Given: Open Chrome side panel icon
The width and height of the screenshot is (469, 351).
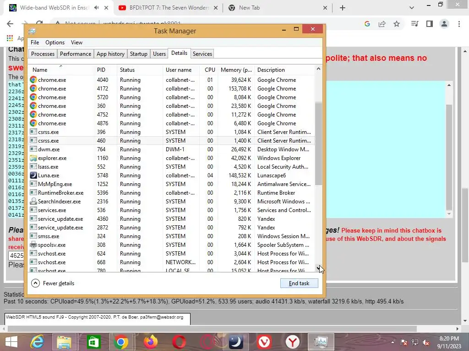Looking at the screenshot, I should (x=430, y=24).
